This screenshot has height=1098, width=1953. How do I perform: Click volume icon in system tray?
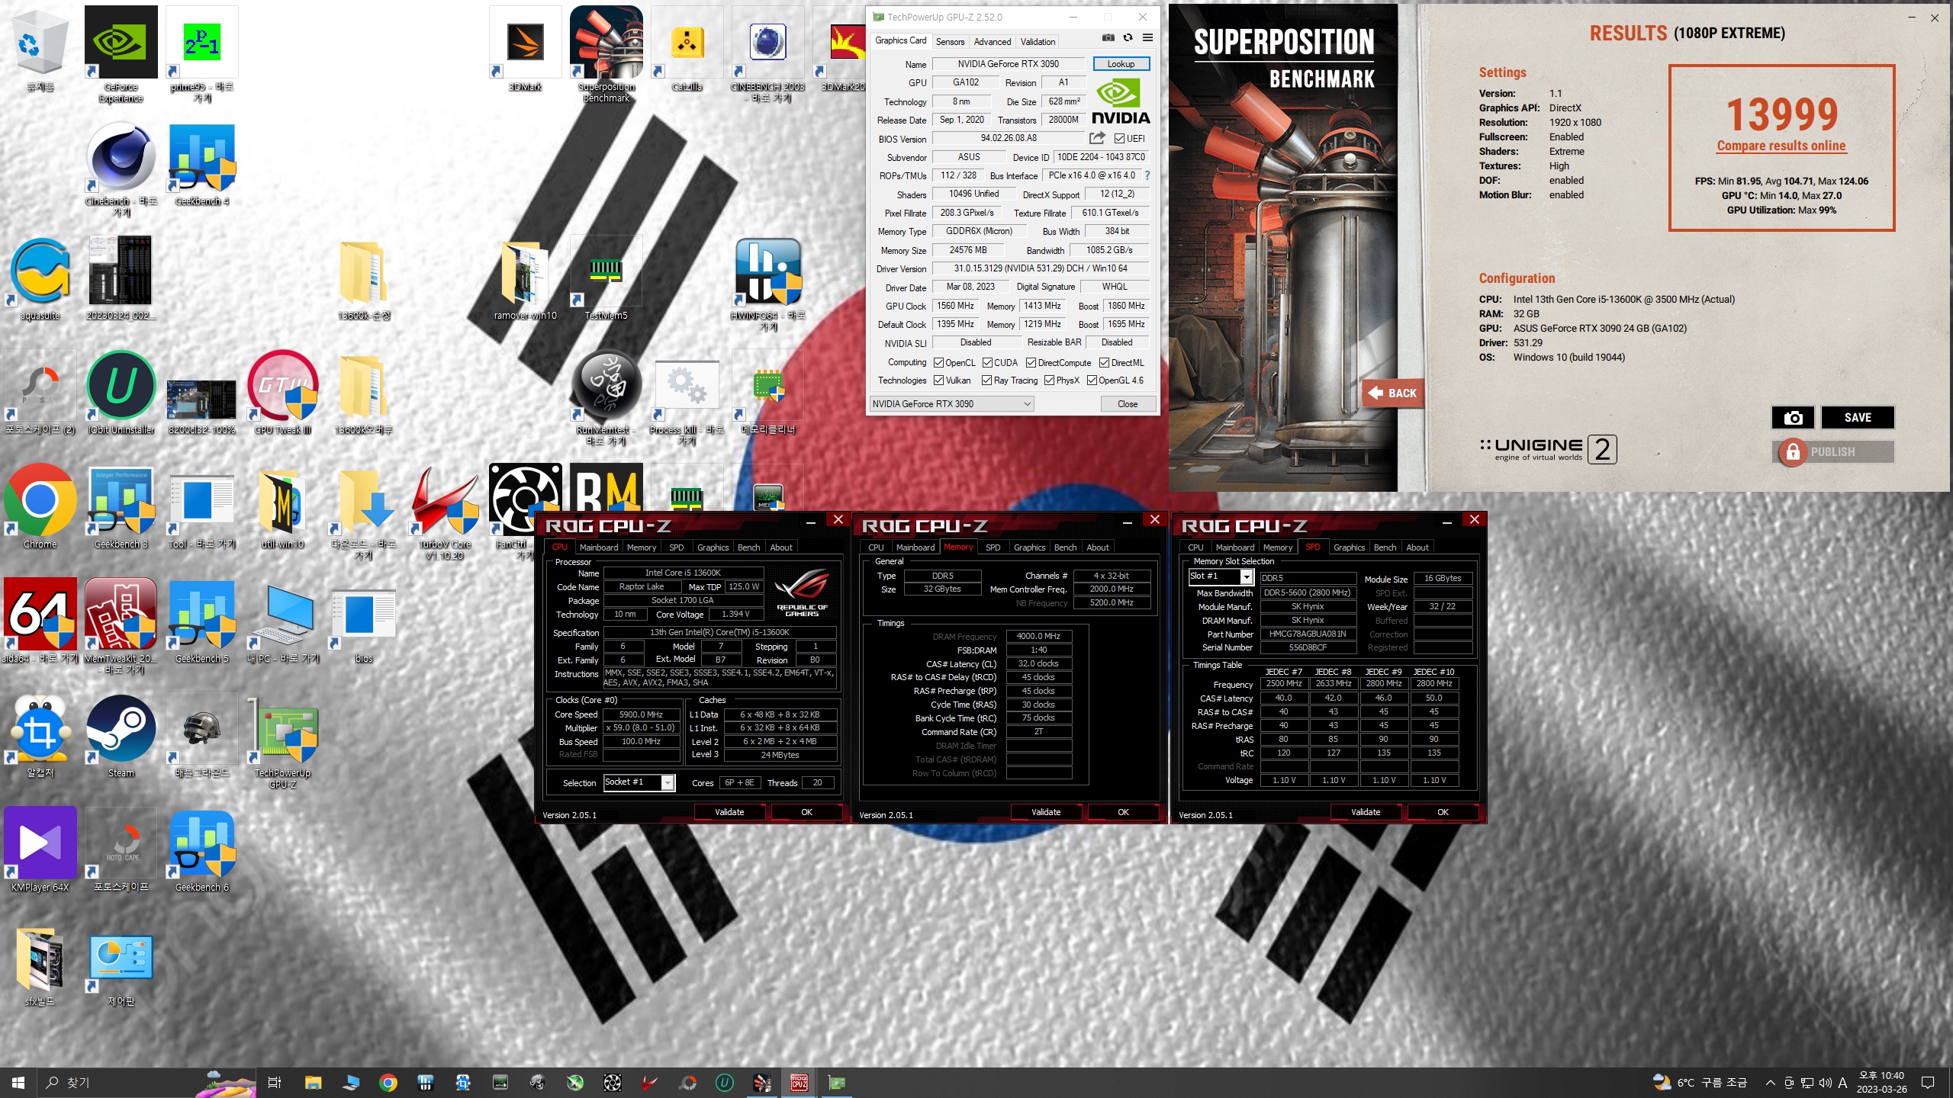point(1825,1083)
